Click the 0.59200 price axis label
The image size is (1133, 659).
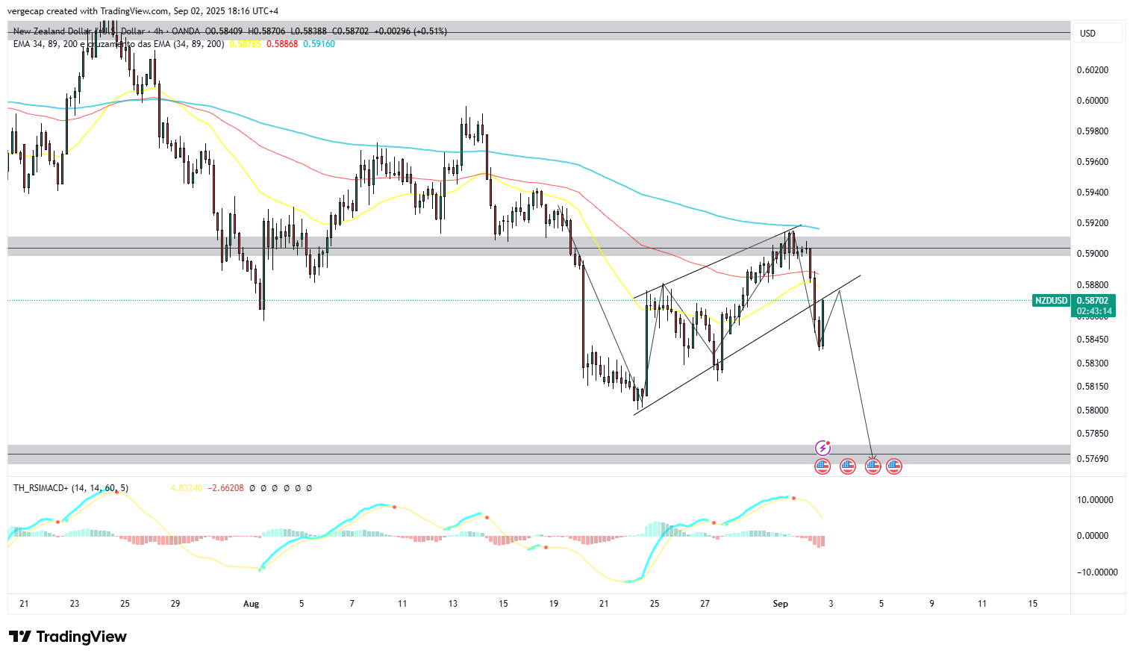tap(1092, 223)
